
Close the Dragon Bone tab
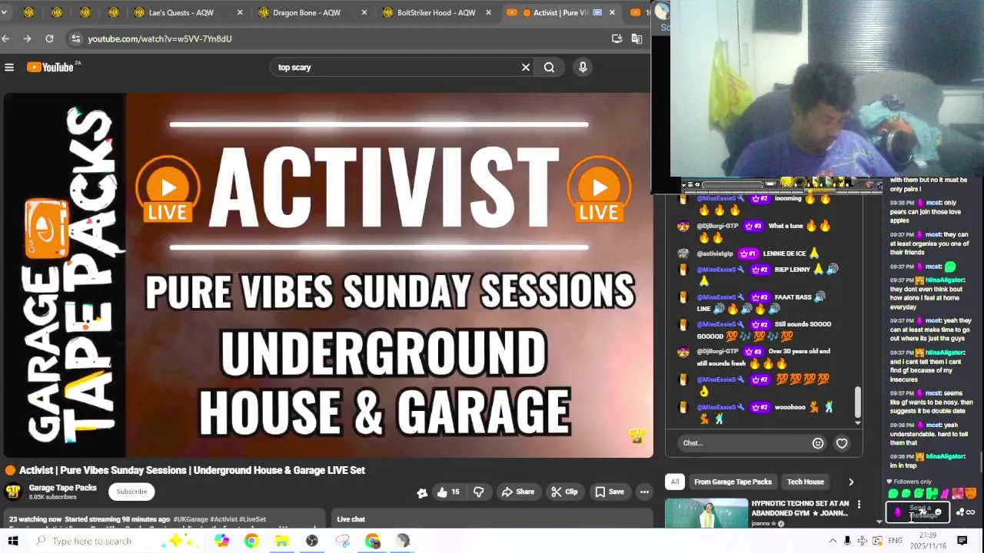coord(364,12)
